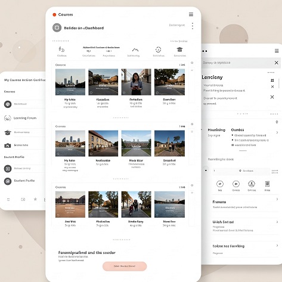Image resolution: width=282 pixels, height=282 pixels.
Task: Open the dropdown arrow beside the input field
Action: click(206, 171)
